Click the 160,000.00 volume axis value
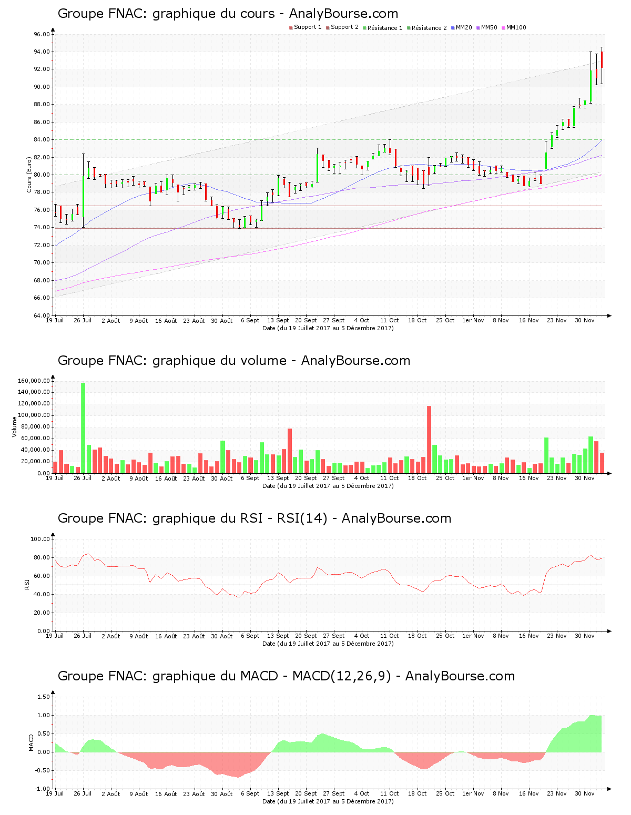631x815 pixels. click(34, 381)
